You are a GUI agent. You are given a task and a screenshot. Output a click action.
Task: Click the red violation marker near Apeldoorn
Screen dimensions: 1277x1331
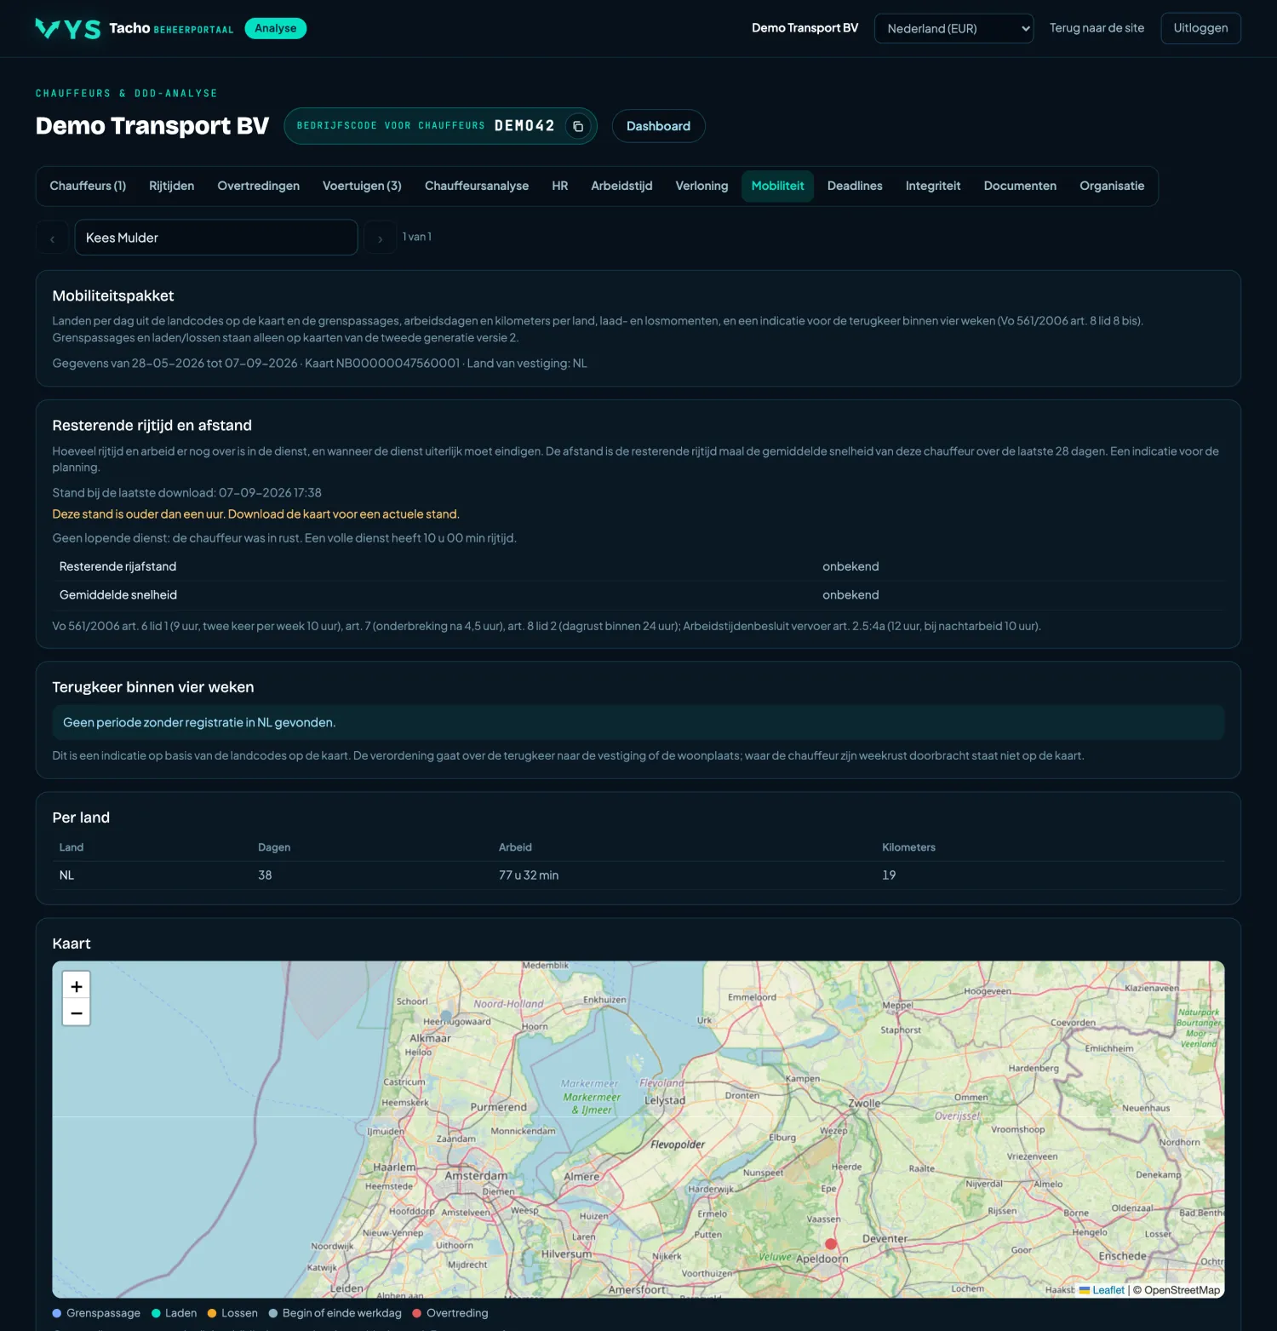coord(831,1244)
